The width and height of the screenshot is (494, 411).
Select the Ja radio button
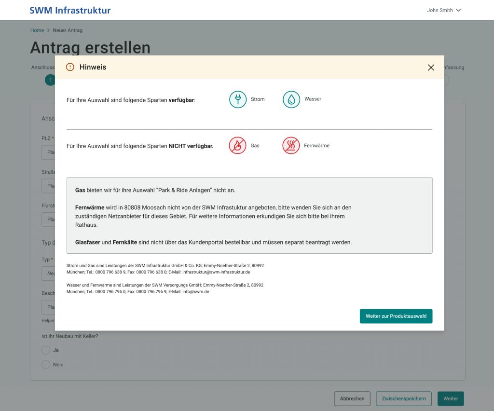(x=46, y=350)
